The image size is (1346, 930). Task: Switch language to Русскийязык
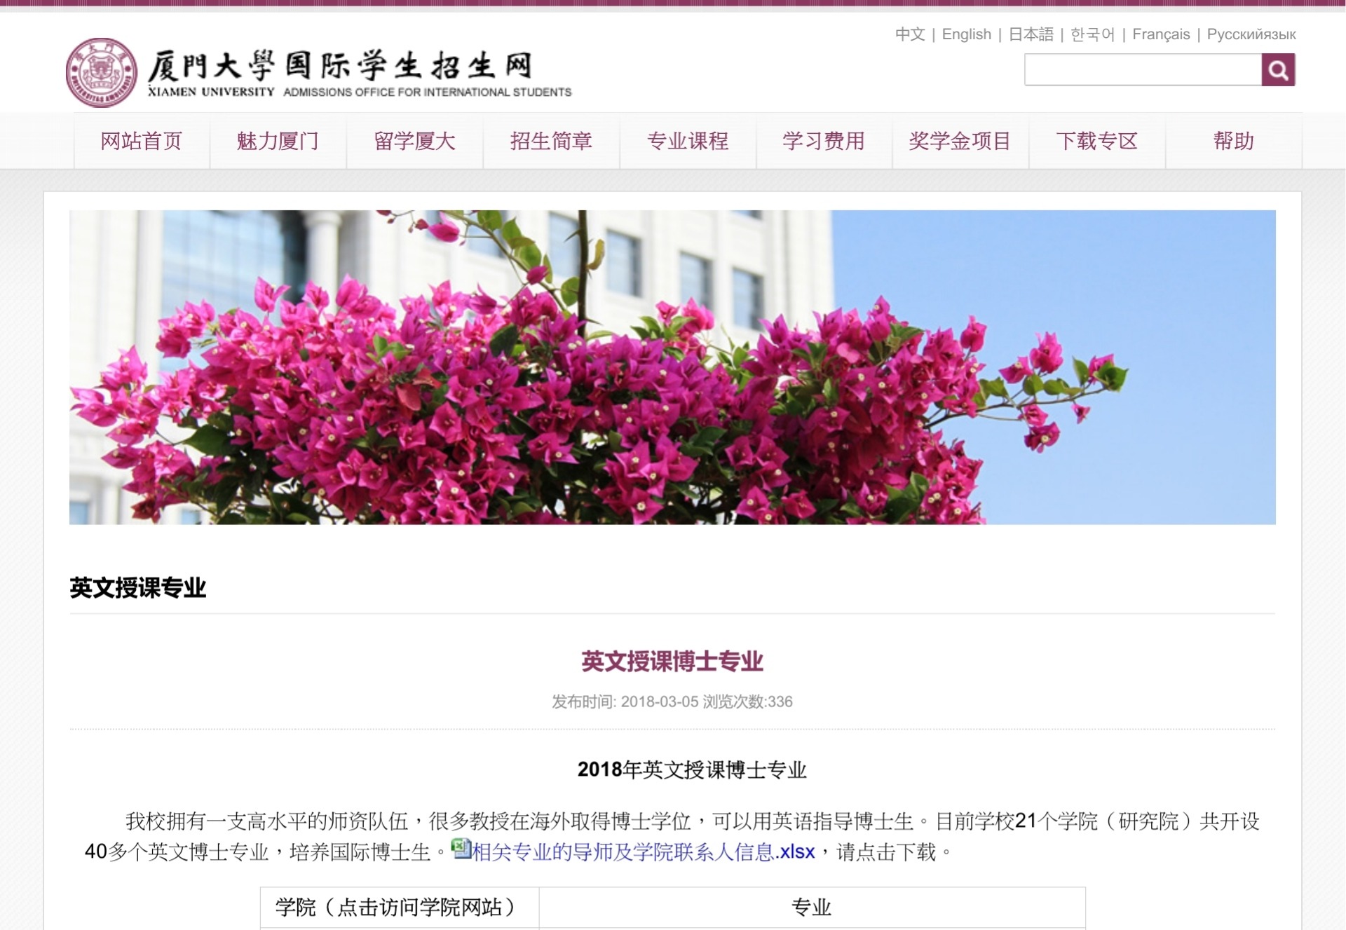point(1251,34)
